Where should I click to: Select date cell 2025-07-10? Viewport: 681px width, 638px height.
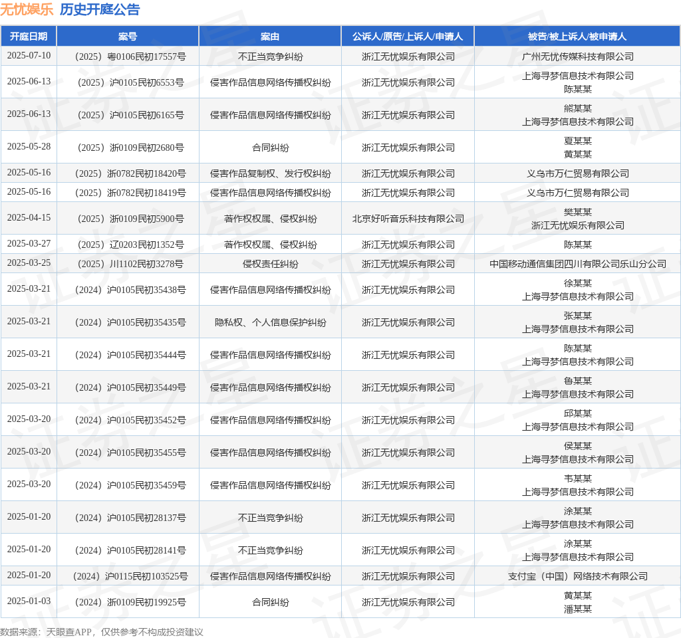29,56
